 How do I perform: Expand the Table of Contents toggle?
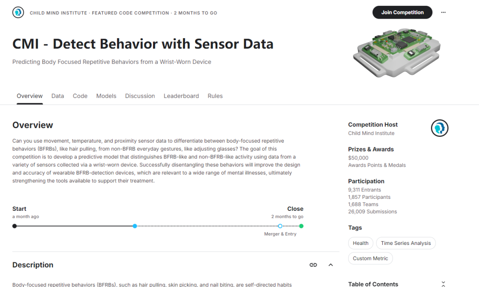pos(443,284)
